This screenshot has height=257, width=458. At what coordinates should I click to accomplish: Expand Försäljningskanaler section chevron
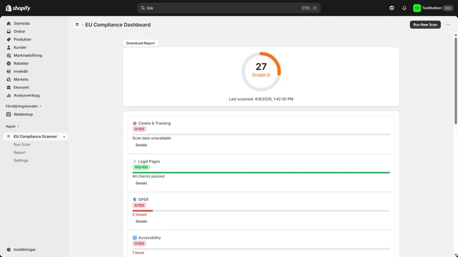40,106
